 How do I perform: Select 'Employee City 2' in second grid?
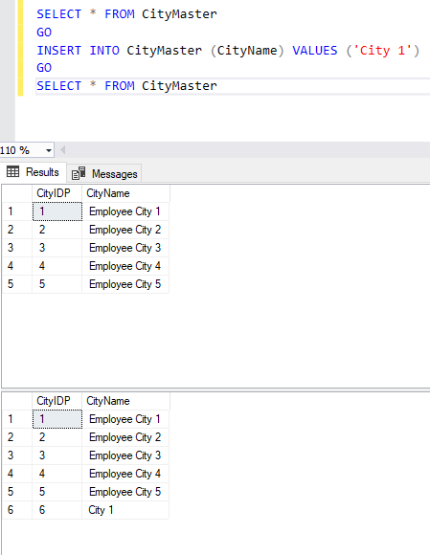tap(125, 437)
